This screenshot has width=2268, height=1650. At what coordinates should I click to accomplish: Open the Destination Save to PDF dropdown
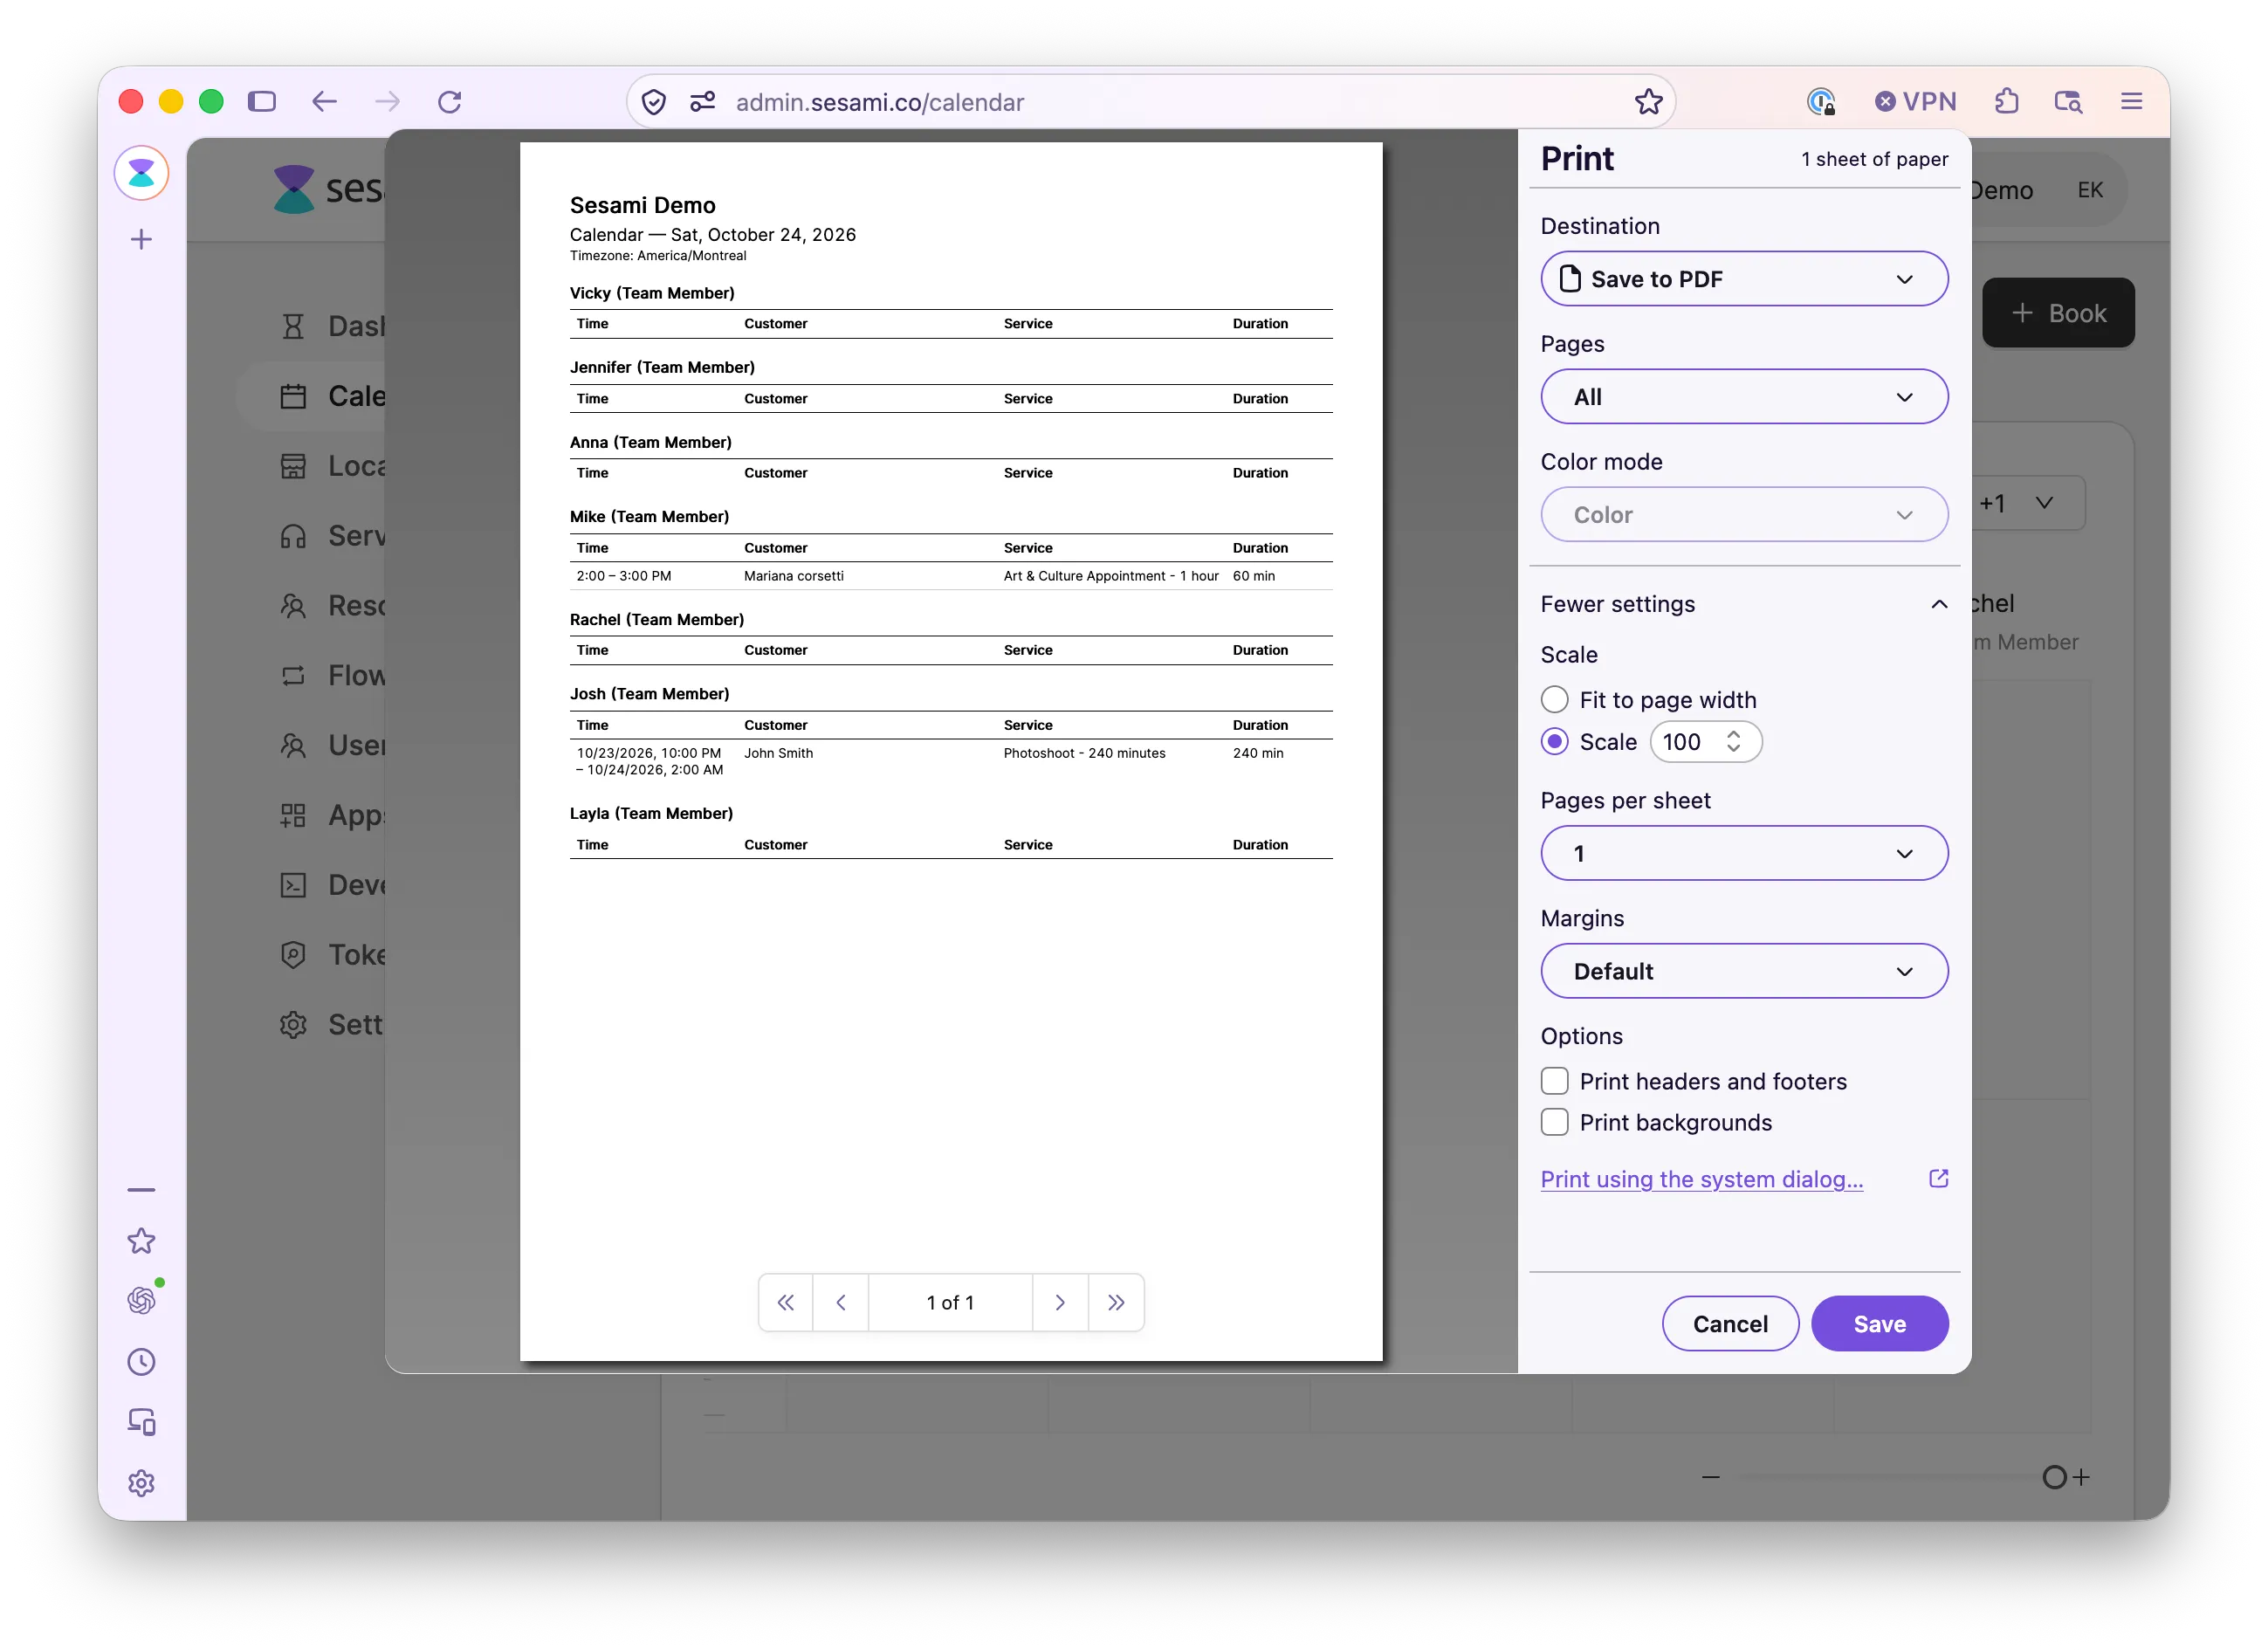click(1744, 279)
